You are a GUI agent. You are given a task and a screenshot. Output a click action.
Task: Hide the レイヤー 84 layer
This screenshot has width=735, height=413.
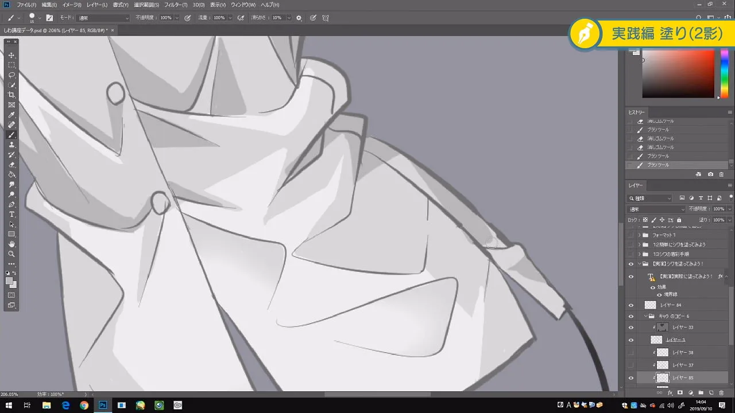pos(630,305)
